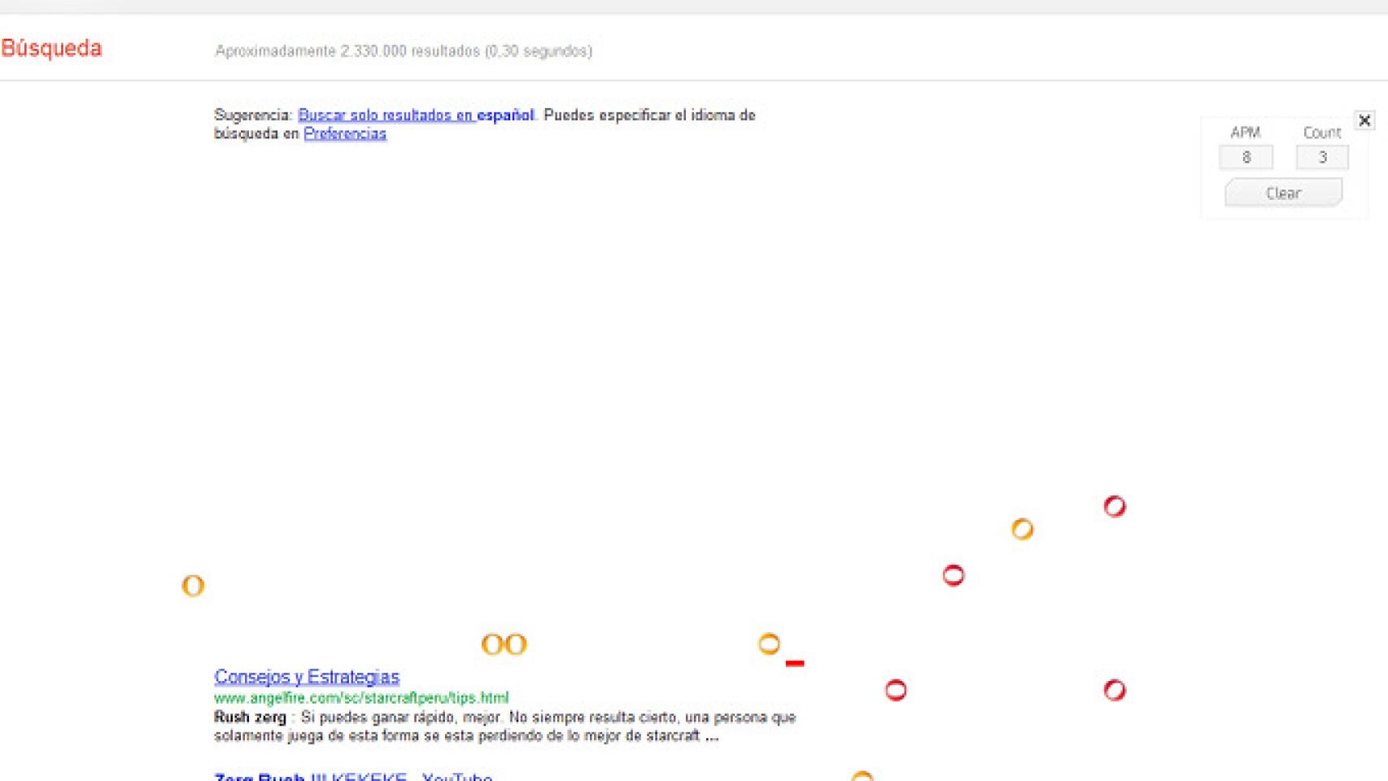Click the damaged O with red health bar
Screen dimensions: 1388x781
[768, 645]
